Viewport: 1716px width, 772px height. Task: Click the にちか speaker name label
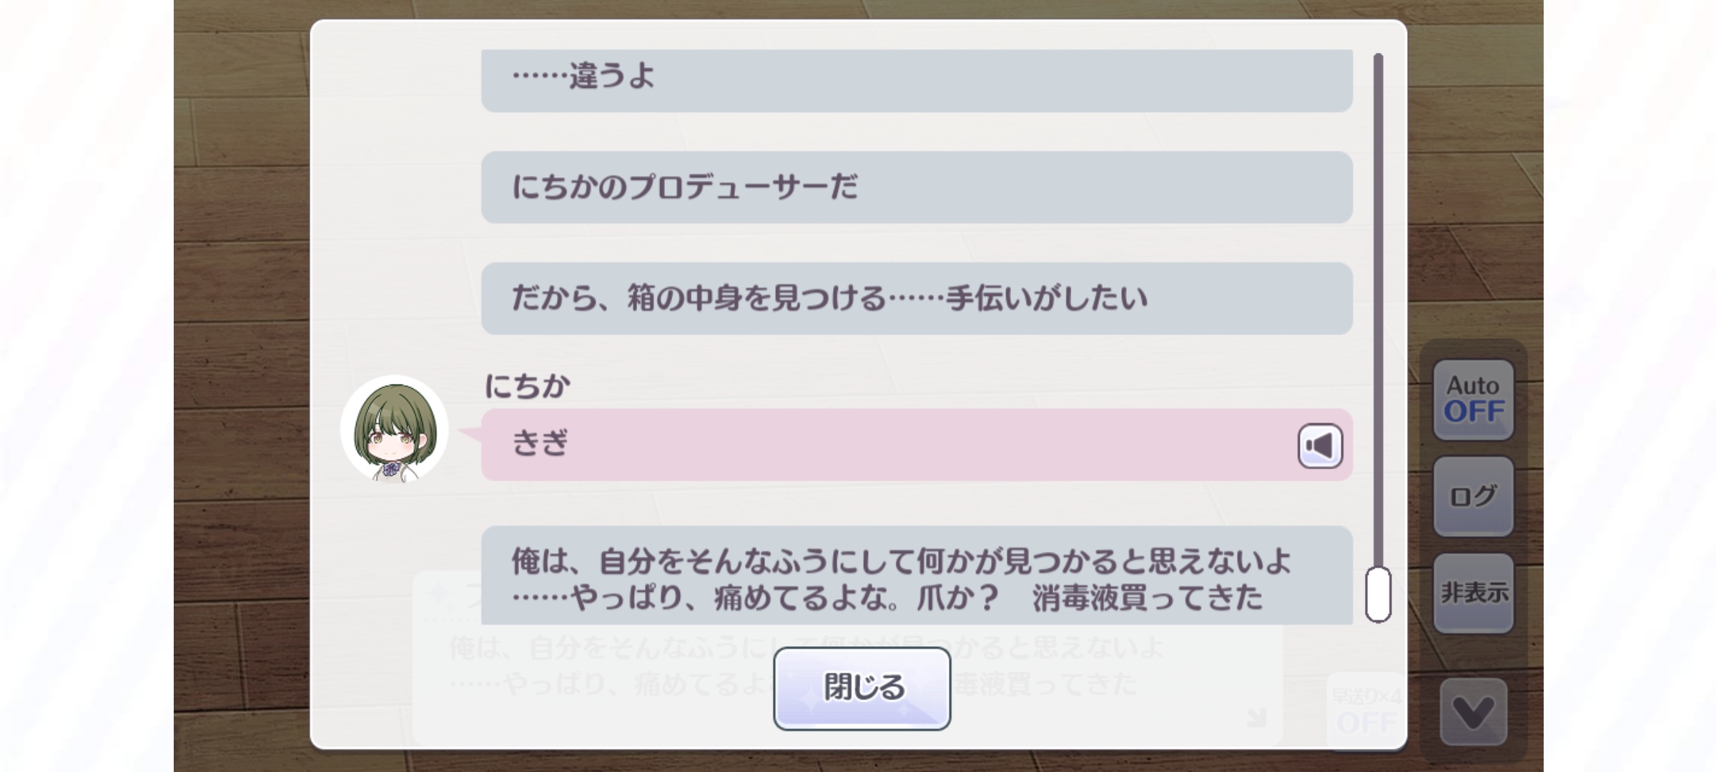528,387
